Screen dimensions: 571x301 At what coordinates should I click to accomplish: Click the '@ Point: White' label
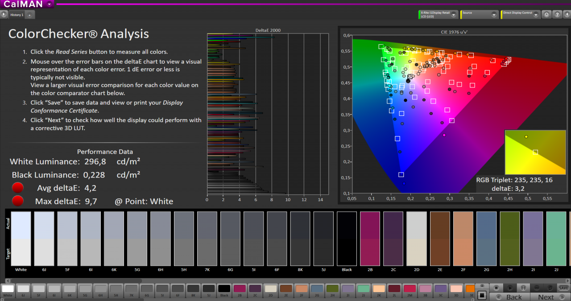(x=144, y=201)
